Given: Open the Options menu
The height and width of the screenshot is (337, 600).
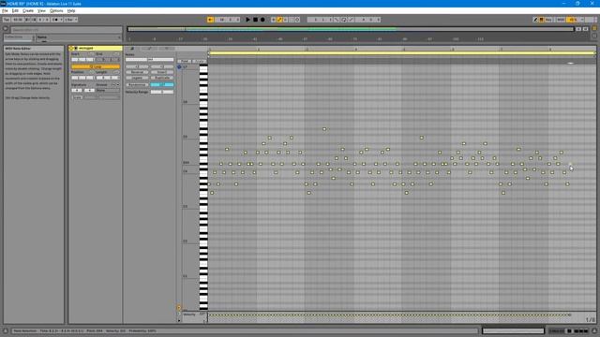Looking at the screenshot, I should (x=56, y=10).
